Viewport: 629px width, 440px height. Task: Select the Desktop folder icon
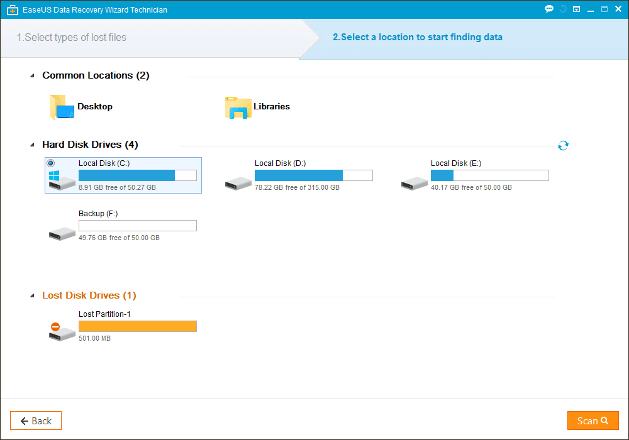tap(60, 106)
